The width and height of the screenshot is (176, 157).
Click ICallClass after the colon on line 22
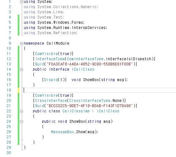pos(108,111)
